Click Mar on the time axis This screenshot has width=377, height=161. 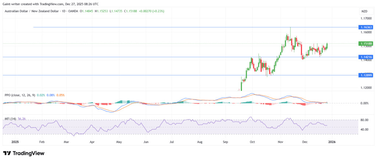click(66, 142)
